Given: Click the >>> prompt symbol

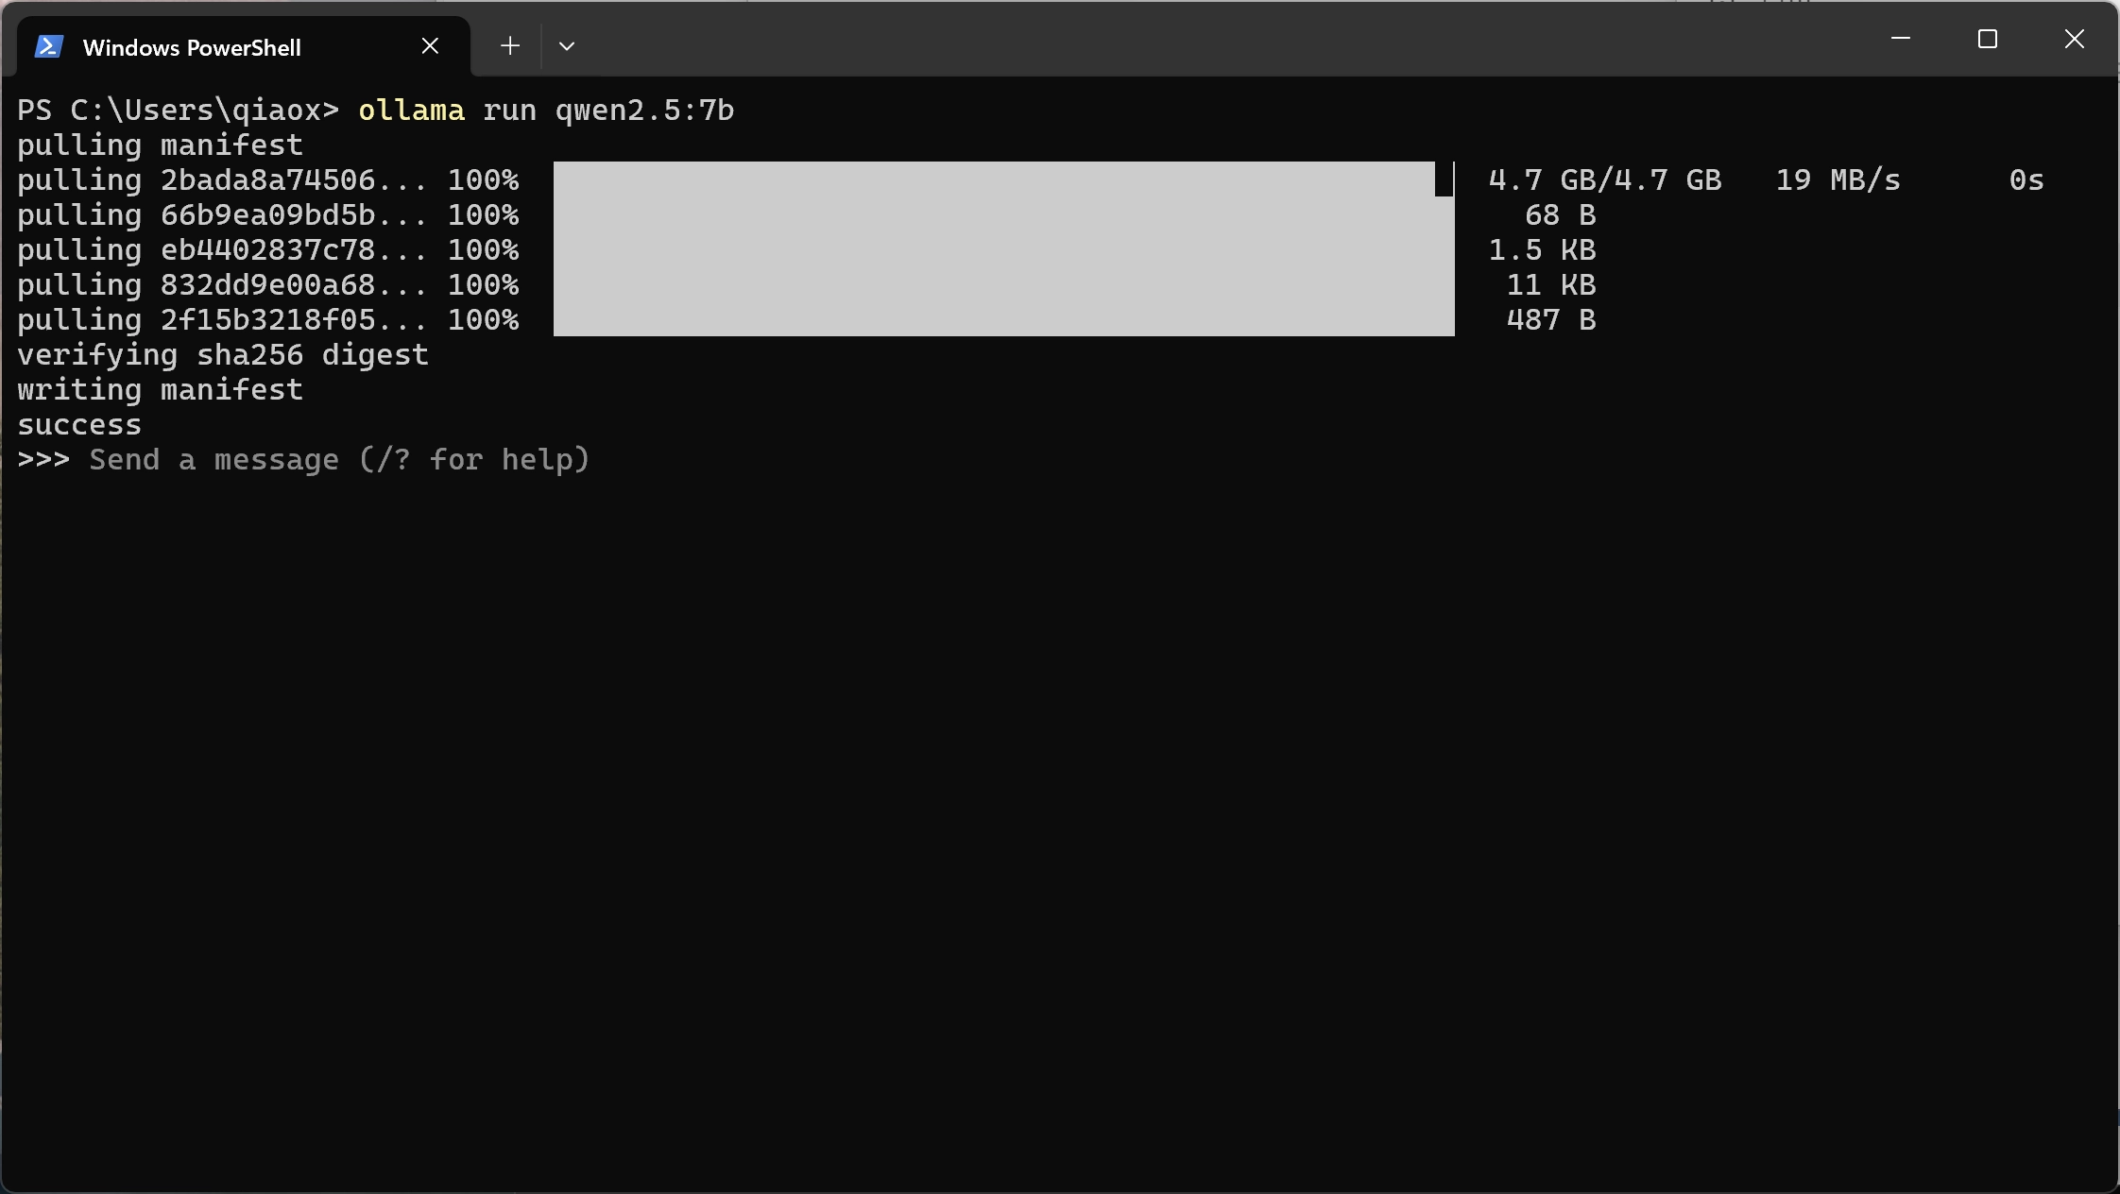Looking at the screenshot, I should 43,460.
